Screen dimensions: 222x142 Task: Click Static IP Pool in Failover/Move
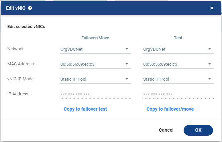coord(73,79)
